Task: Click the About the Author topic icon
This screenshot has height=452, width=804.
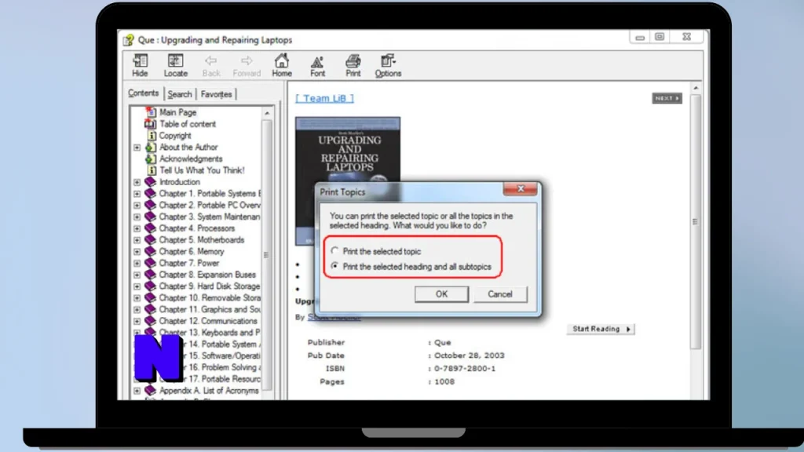Action: click(x=150, y=147)
